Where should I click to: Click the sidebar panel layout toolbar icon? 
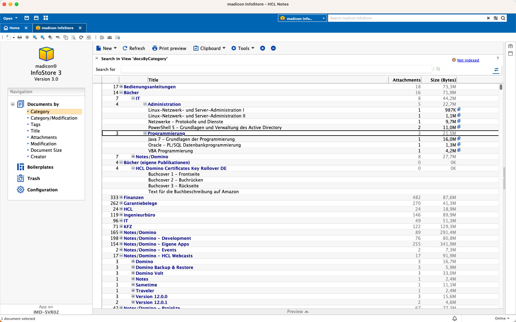[x=117, y=37]
